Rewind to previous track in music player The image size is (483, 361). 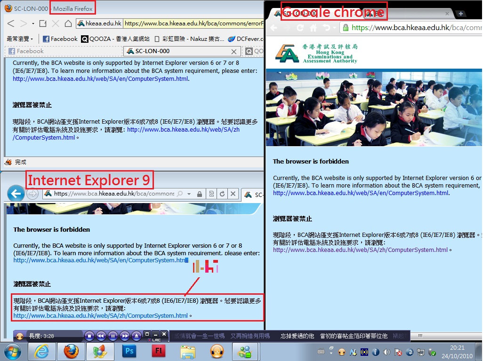pos(101,336)
